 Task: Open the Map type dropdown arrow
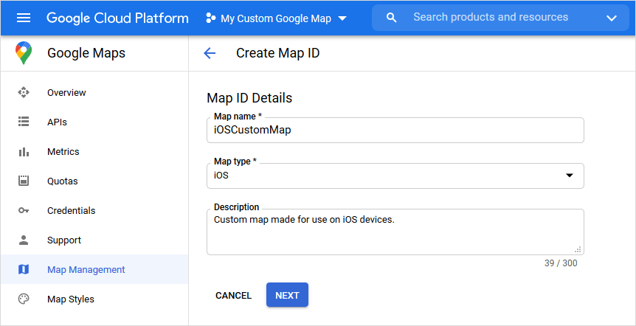(570, 176)
